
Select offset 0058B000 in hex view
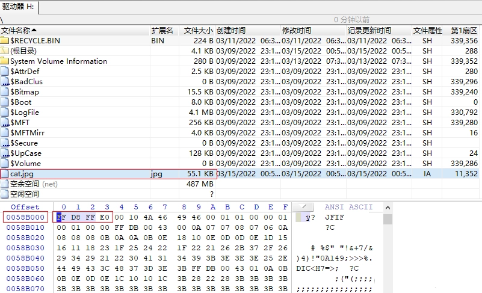point(25,217)
